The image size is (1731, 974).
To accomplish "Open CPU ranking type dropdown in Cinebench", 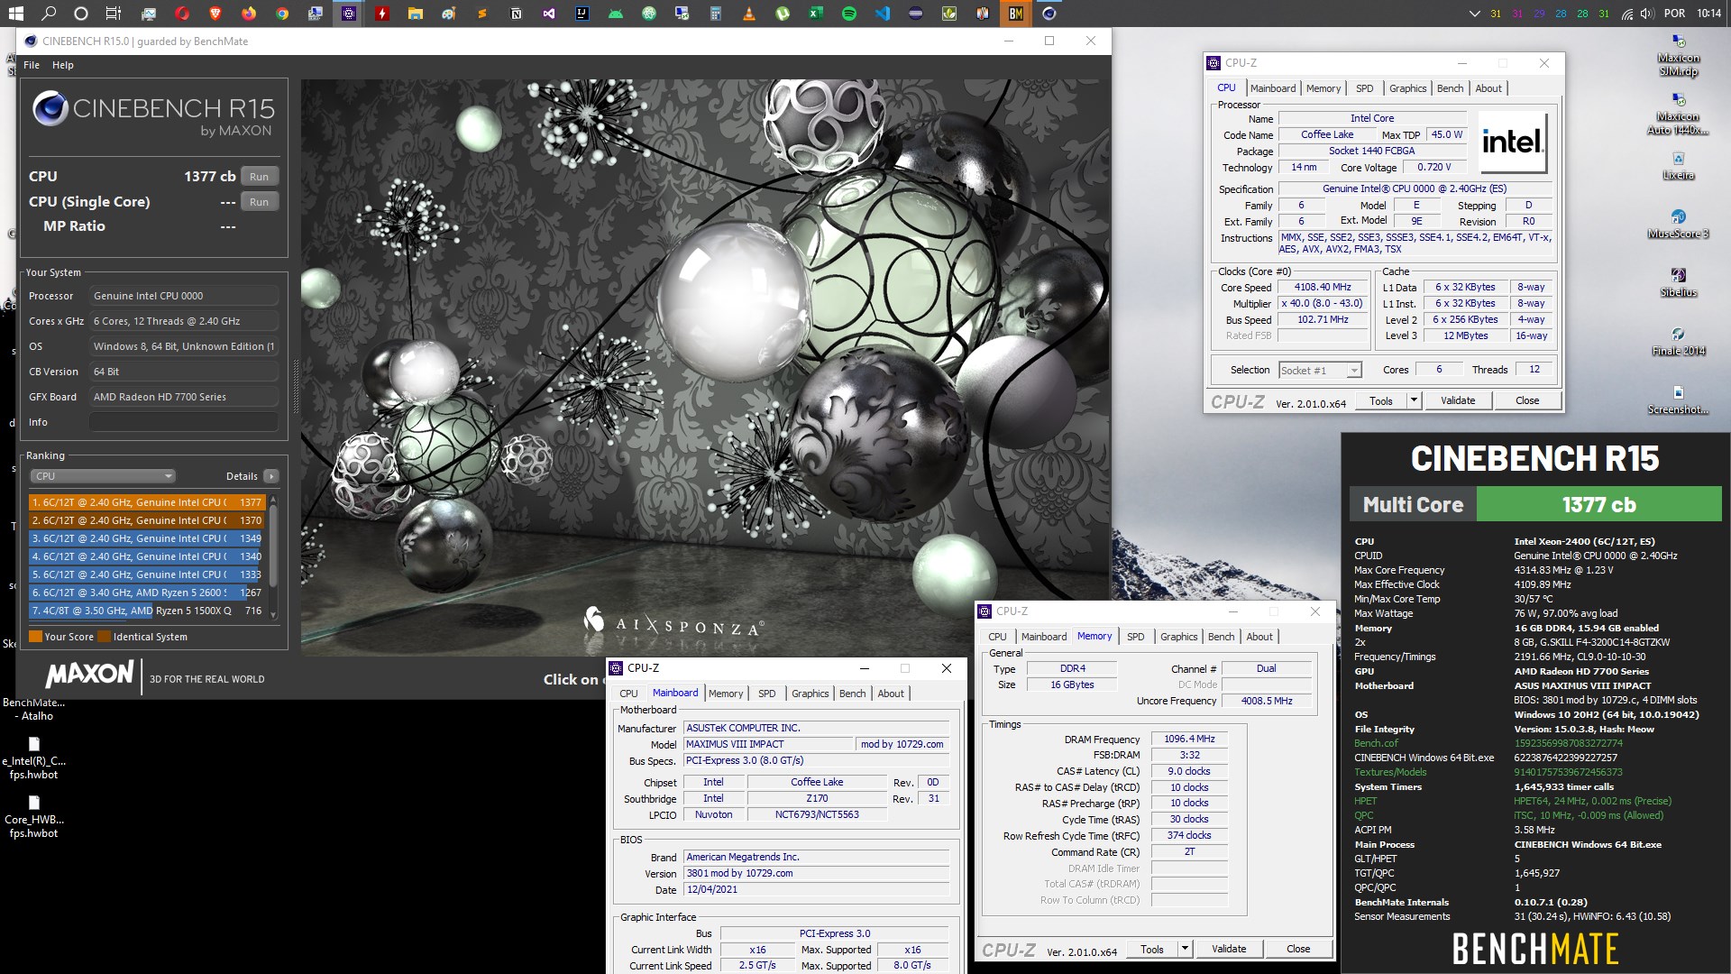I will pyautogui.click(x=102, y=476).
